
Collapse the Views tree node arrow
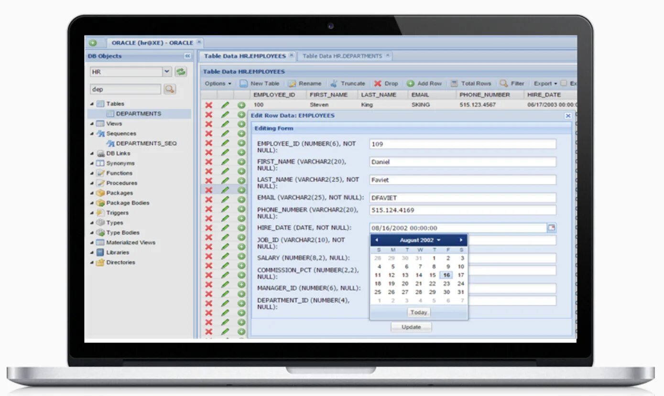pyautogui.click(x=92, y=124)
